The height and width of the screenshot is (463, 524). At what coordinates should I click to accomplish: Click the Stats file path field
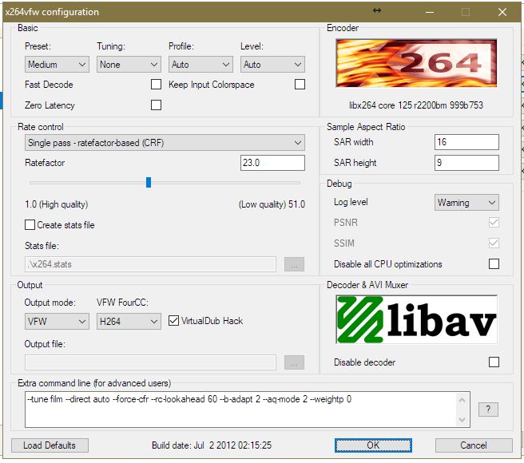[x=150, y=264]
